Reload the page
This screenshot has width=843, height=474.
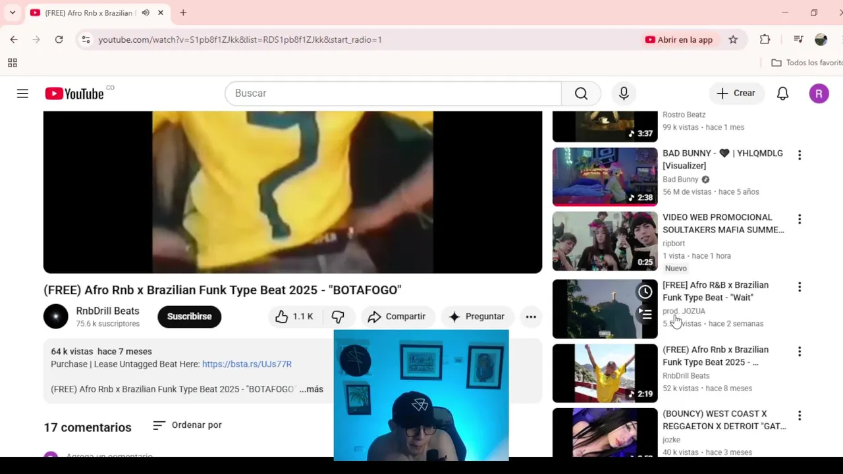[x=59, y=39]
